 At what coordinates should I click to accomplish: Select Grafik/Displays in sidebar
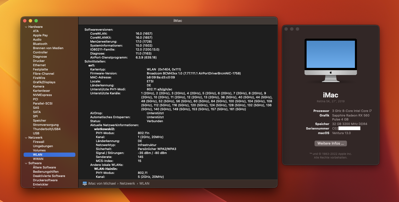[x=44, y=82]
